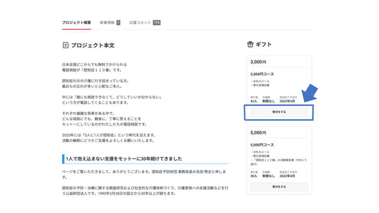Click the 3,000円コース title

(x=262, y=74)
